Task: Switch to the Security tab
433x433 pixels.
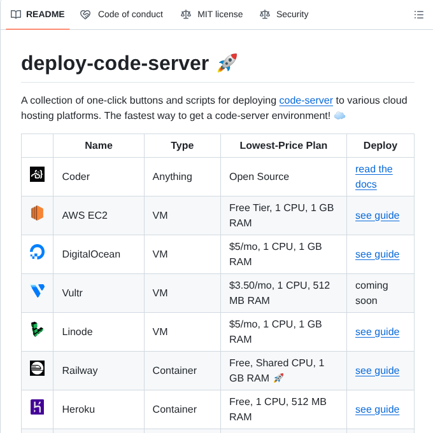Action: coord(284,15)
